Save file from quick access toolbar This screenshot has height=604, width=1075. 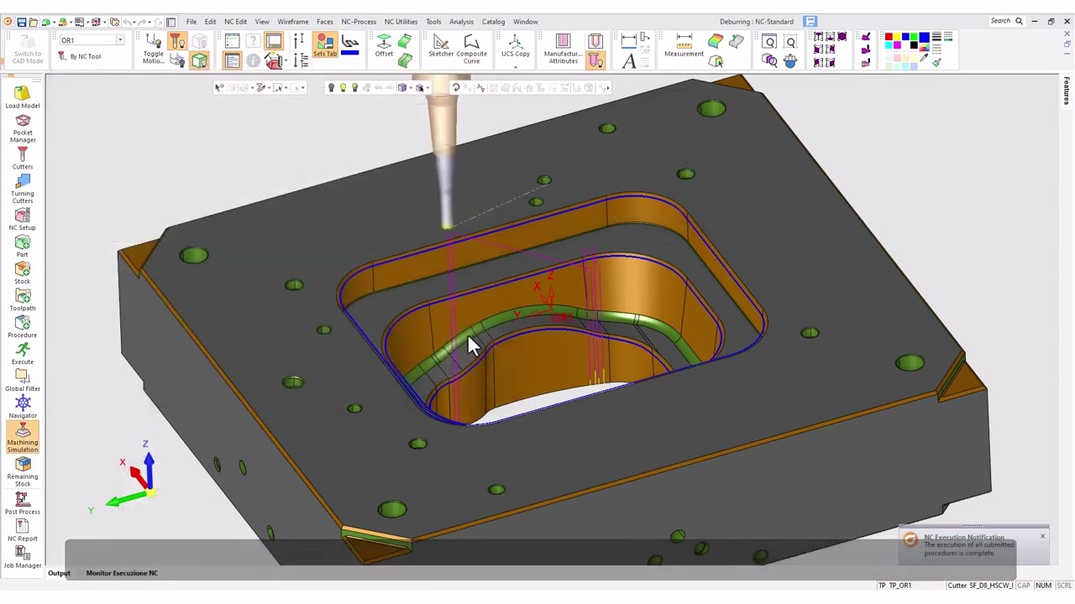tap(21, 22)
